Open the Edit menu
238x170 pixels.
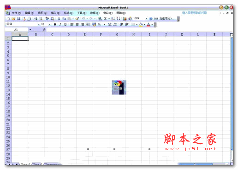(x=30, y=13)
